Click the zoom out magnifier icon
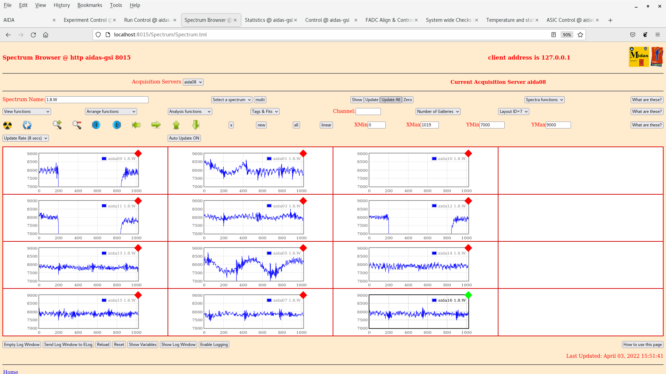Screen dimensions: 666x374 [x=77, y=125]
